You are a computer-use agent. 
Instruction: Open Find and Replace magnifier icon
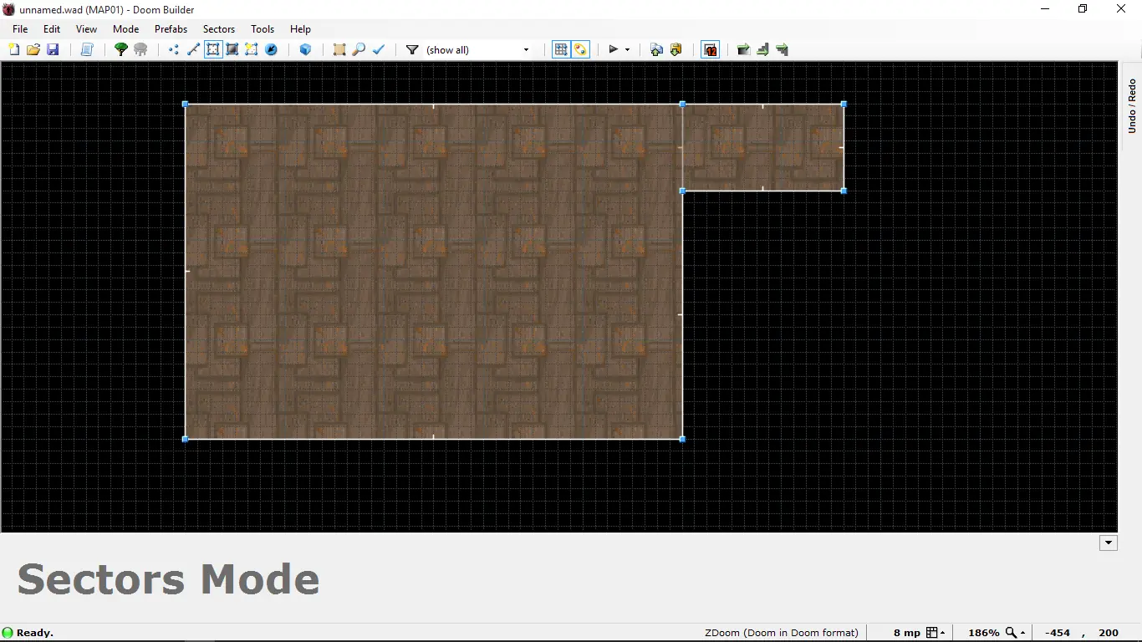point(359,50)
